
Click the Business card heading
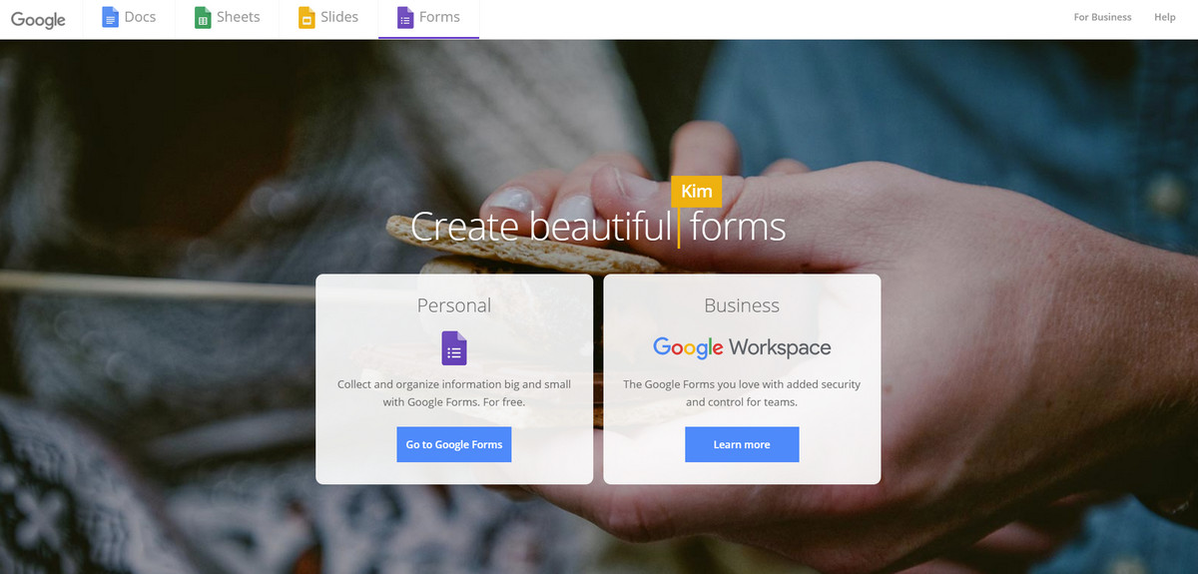[x=742, y=305]
